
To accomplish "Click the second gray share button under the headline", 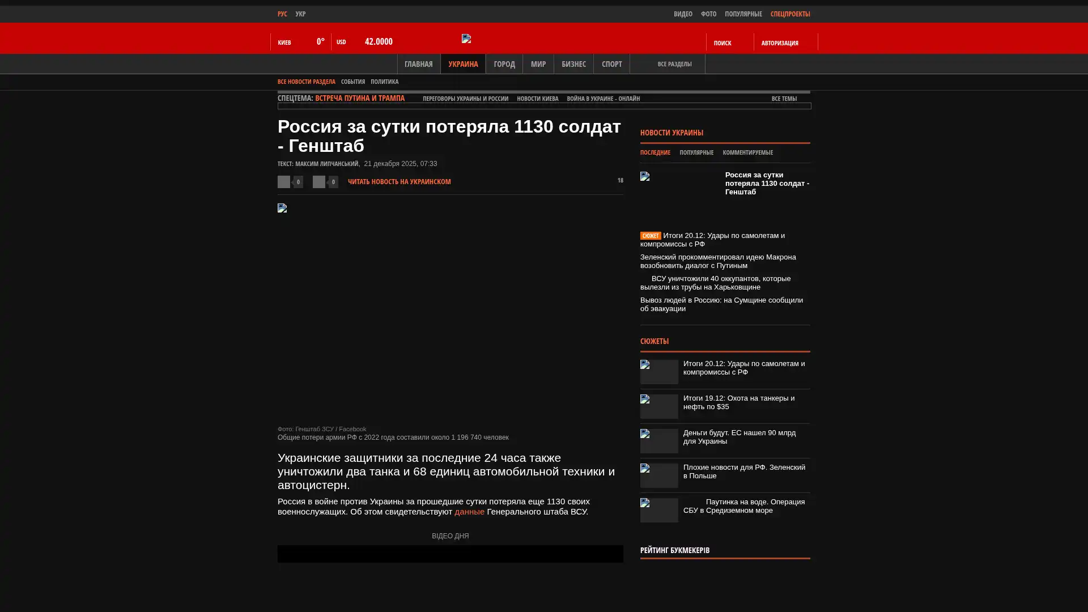I will point(319,181).
